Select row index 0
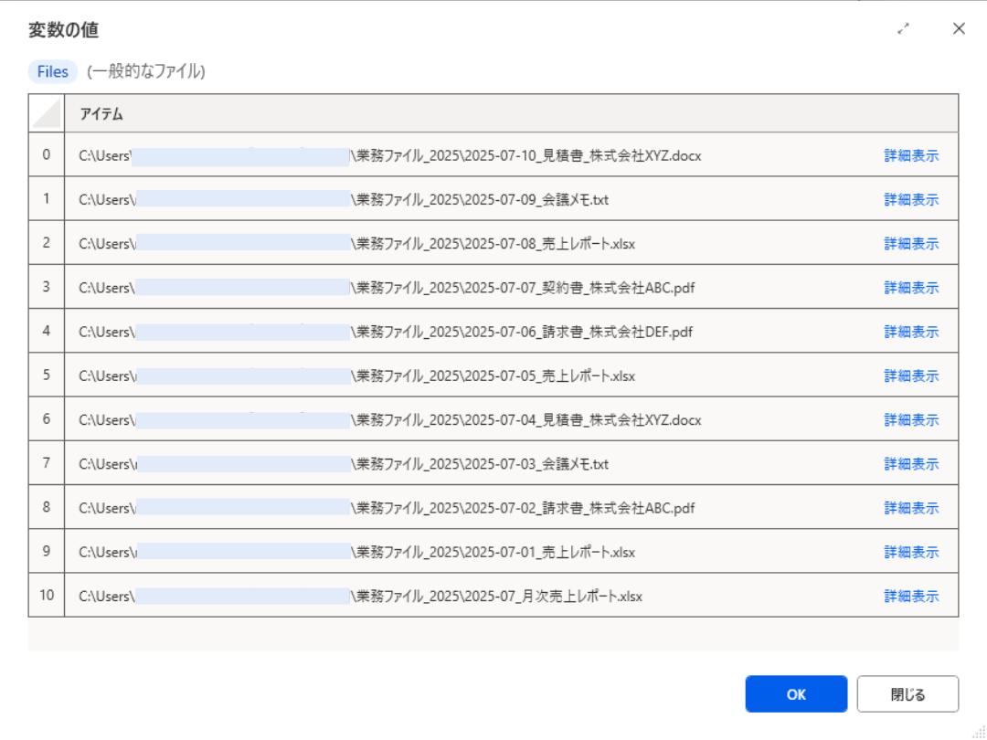Screen dimensions: 987x740 click(x=47, y=154)
